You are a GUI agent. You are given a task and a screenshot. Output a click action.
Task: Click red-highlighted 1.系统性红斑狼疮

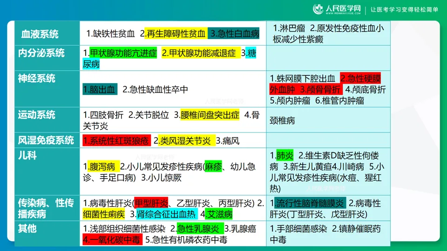(x=116, y=140)
